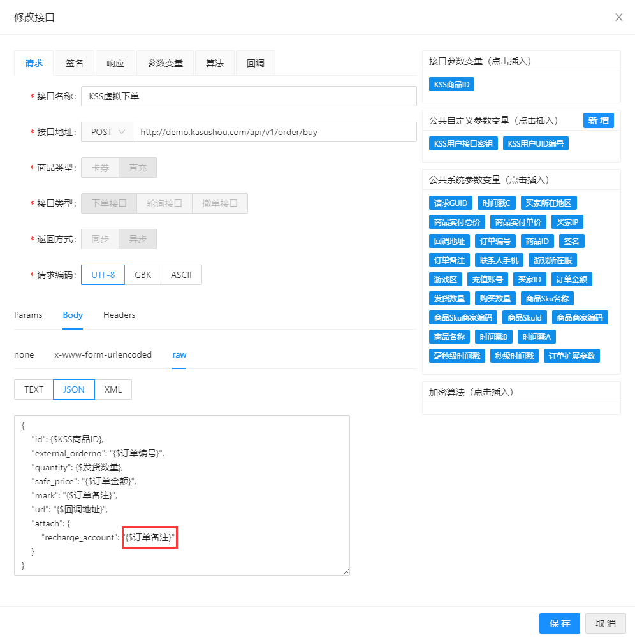Insert the KSS商品ID variable tag
The image size is (635, 638).
pos(451,84)
